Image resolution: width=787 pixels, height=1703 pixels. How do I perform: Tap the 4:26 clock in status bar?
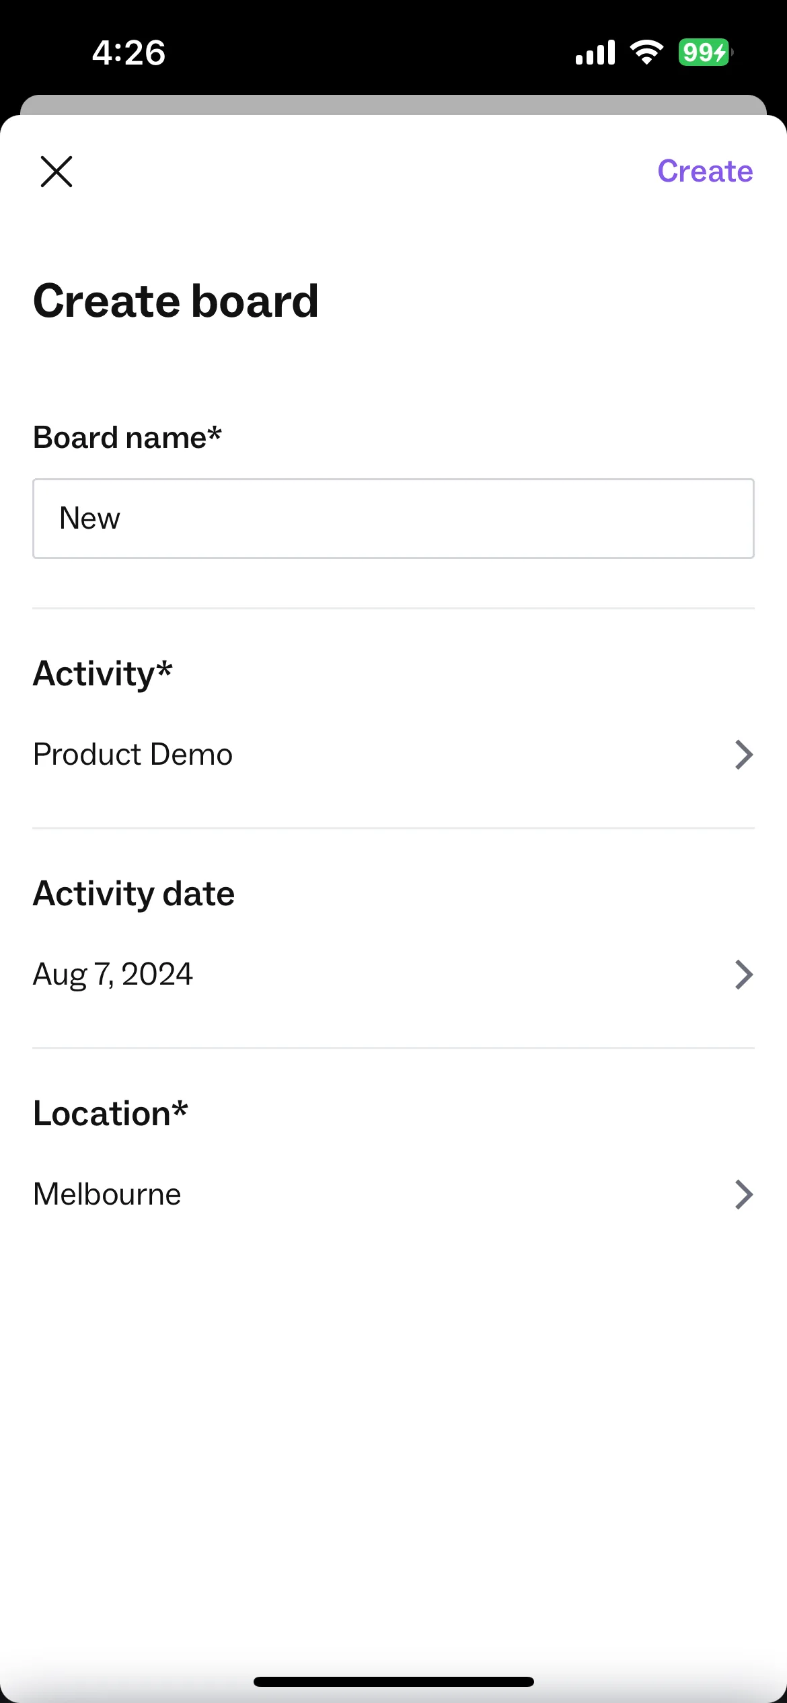[x=128, y=52]
